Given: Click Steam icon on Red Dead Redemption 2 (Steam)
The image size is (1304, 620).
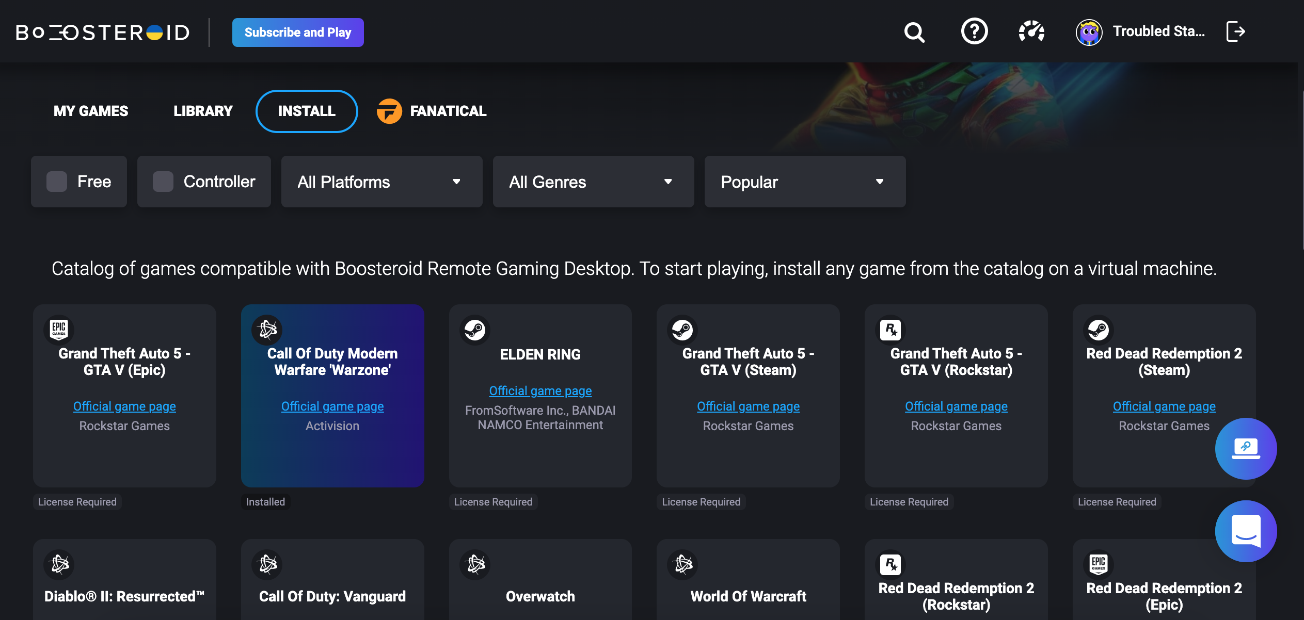Looking at the screenshot, I should click(x=1099, y=329).
